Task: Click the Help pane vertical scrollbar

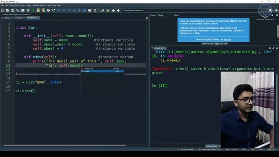Action: click(278, 31)
